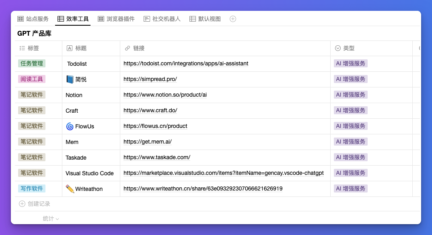
Task: Click the 笔记软件 tag in Craft row
Action: coord(32,110)
